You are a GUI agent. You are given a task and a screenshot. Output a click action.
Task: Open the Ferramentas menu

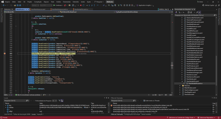pyautogui.click(x=67, y=2)
